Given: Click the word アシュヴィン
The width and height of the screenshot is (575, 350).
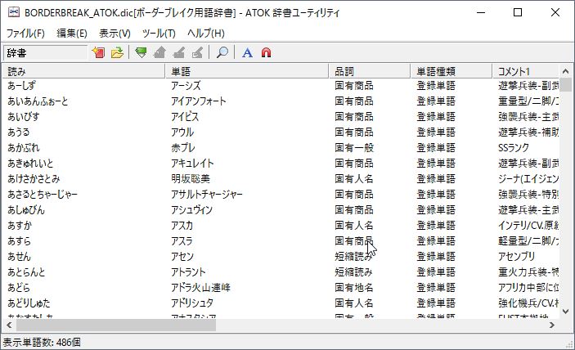Looking at the screenshot, I should [x=191, y=209].
